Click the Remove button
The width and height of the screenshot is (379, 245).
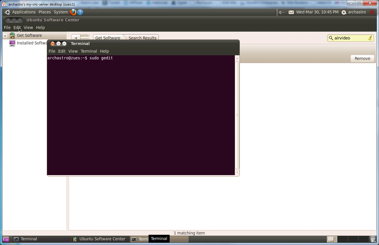(x=362, y=58)
